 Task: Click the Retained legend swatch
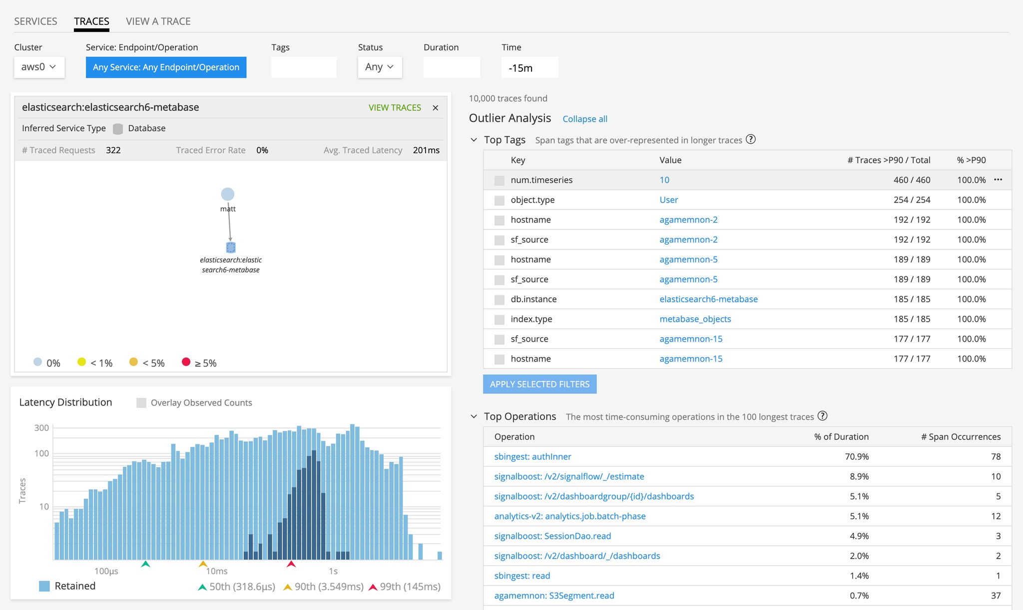pos(44,586)
